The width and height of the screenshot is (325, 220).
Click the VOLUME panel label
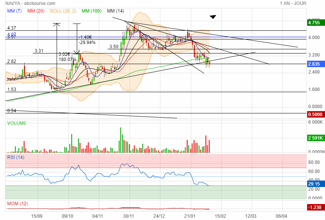pyautogui.click(x=17, y=123)
